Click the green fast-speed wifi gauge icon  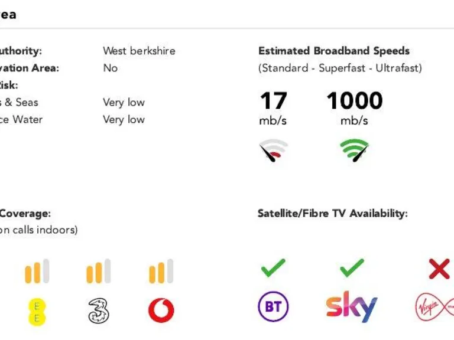tap(354, 150)
